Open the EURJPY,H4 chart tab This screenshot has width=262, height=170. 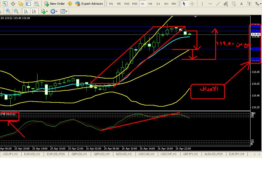[x=237, y=154]
